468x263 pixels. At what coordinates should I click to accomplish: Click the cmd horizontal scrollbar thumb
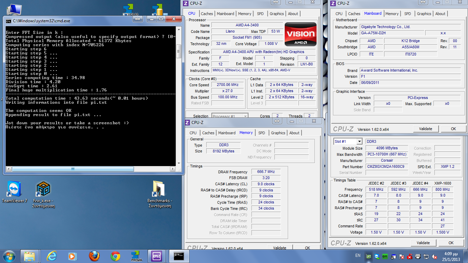coord(73,169)
